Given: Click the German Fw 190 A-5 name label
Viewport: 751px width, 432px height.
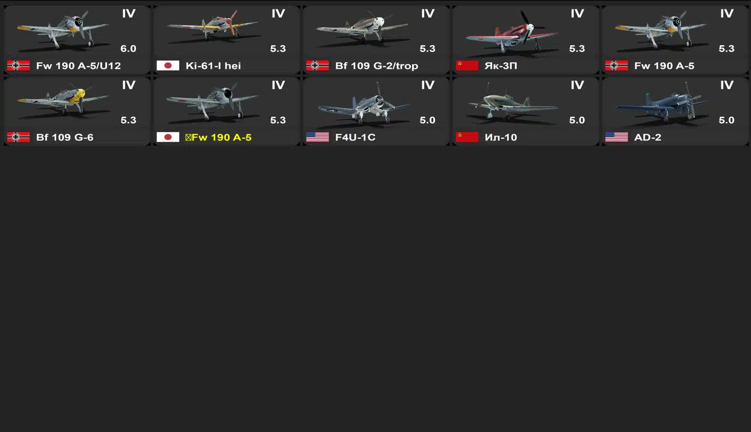Looking at the screenshot, I should pos(664,66).
